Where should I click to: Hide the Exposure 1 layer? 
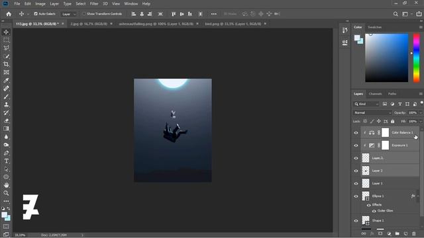point(356,145)
